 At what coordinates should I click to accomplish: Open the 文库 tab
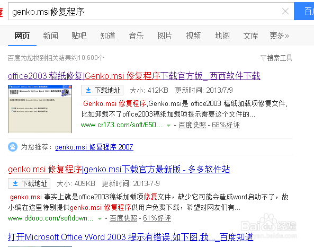250,36
